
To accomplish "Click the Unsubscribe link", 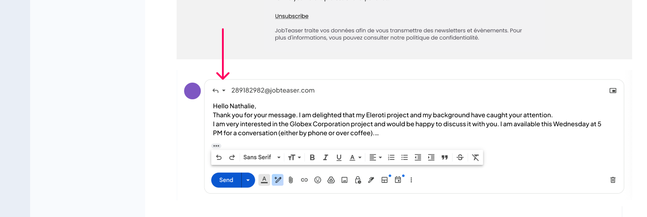I will click(292, 16).
